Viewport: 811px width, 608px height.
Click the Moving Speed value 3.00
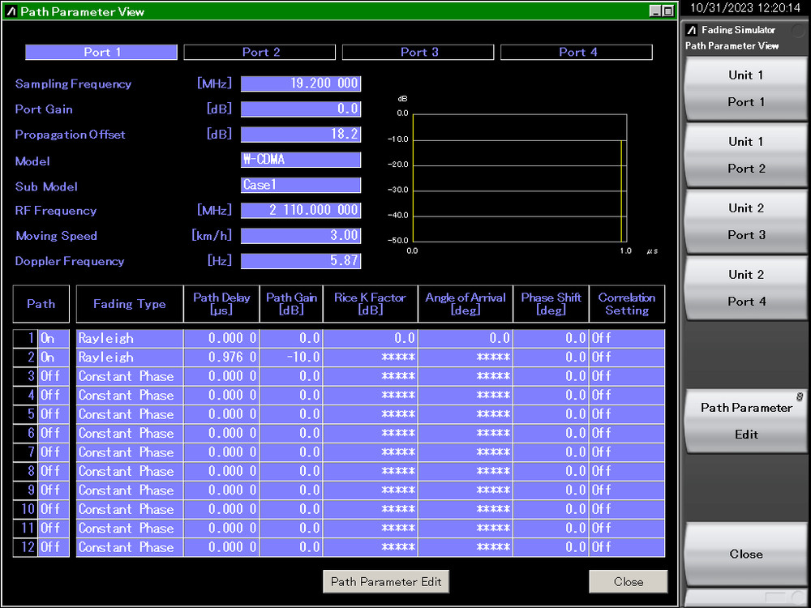[301, 236]
